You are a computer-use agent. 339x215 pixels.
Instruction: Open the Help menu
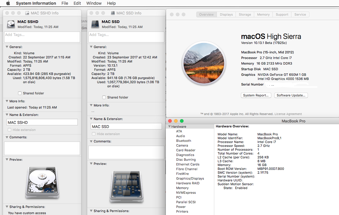click(x=111, y=3)
